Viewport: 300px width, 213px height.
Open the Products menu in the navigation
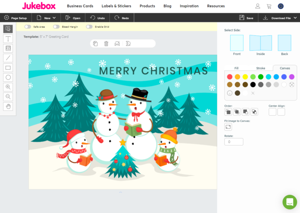pos(147,6)
